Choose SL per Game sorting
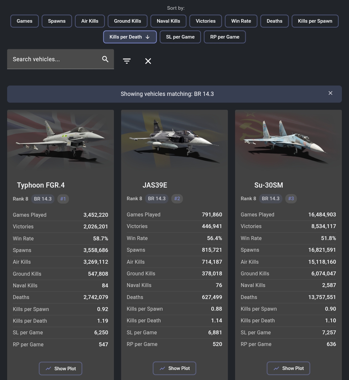The width and height of the screenshot is (349, 380). pyautogui.click(x=180, y=37)
